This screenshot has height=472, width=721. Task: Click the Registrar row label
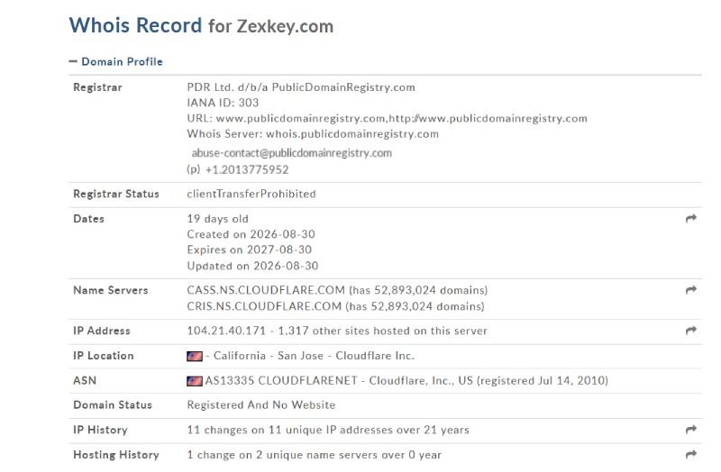pyautogui.click(x=97, y=87)
